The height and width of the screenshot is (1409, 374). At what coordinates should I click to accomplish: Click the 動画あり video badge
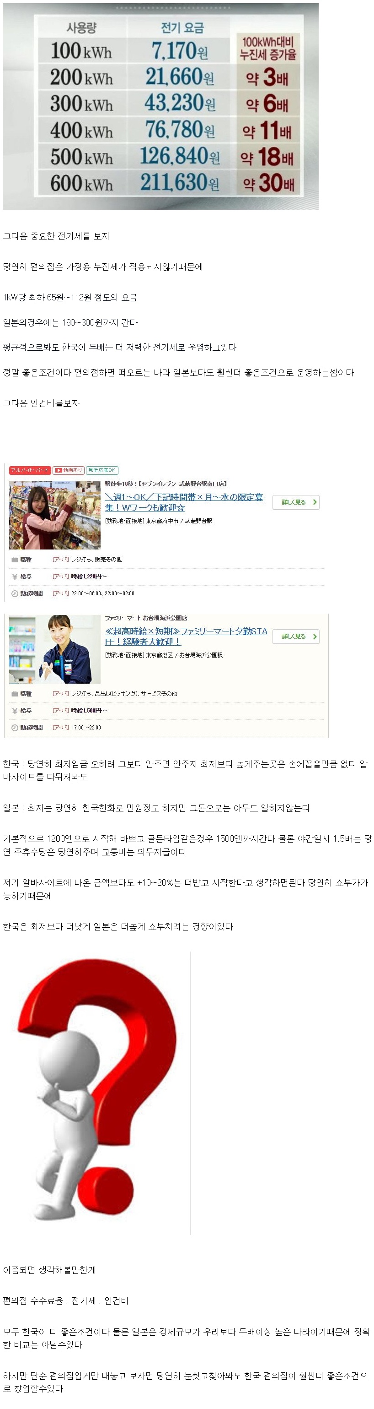69,470
